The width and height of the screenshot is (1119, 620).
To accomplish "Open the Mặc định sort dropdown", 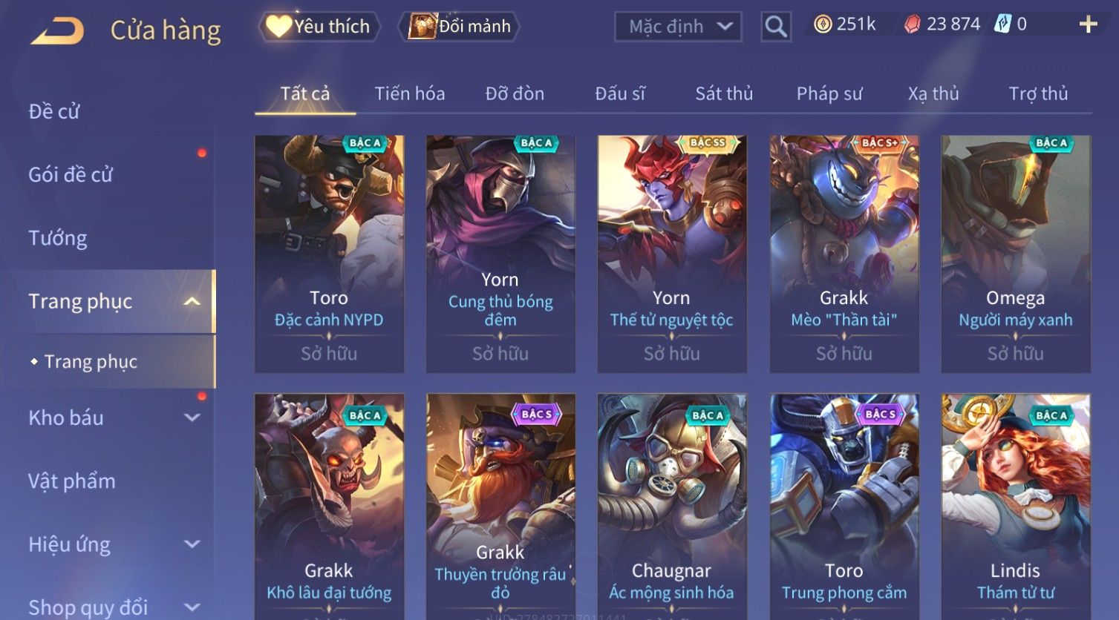I will [678, 27].
